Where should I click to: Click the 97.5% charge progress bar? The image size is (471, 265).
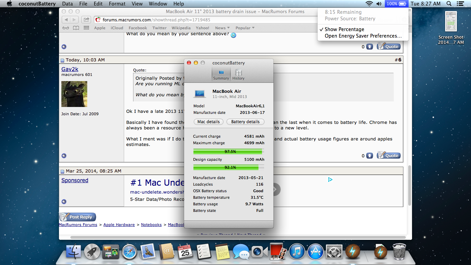click(x=229, y=151)
